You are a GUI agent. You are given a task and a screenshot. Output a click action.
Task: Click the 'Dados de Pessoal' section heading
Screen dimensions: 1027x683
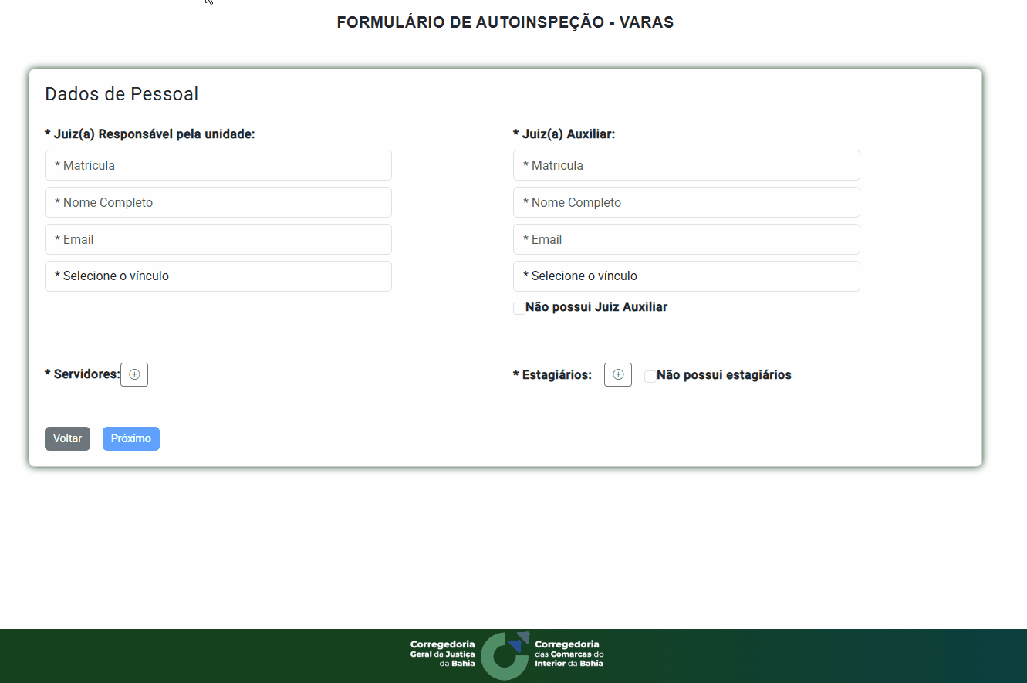tap(121, 94)
